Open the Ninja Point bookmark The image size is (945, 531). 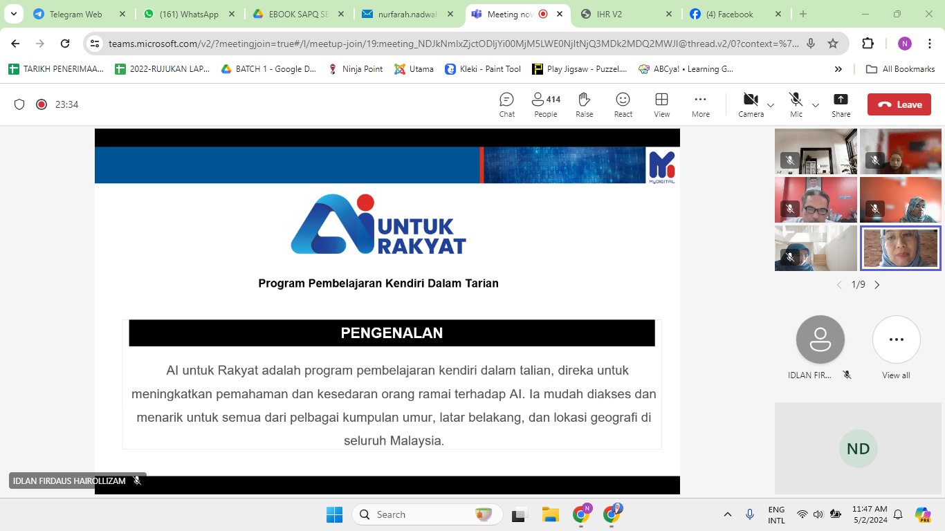tap(356, 69)
